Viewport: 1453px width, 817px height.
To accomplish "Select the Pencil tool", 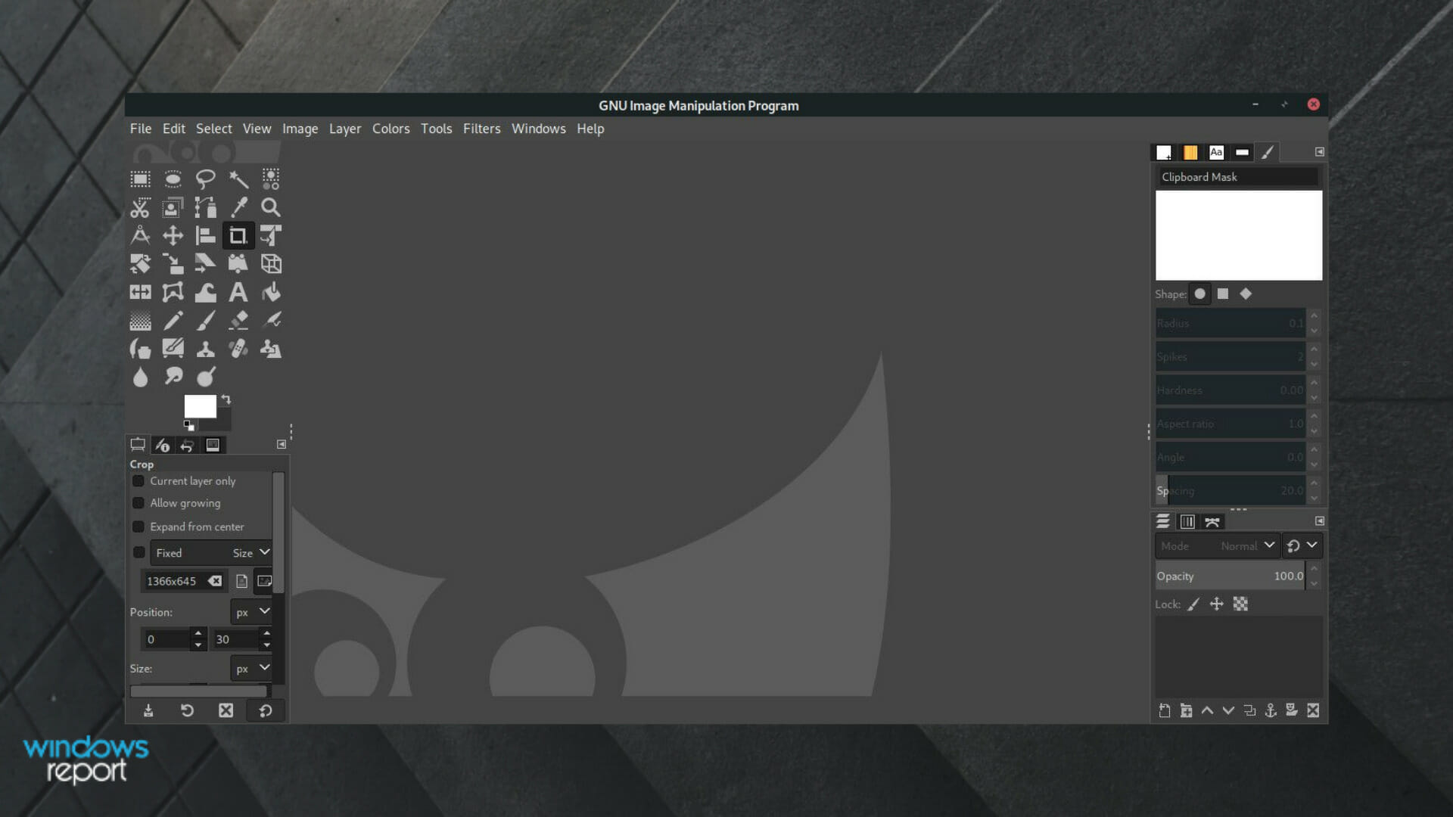I will [173, 321].
